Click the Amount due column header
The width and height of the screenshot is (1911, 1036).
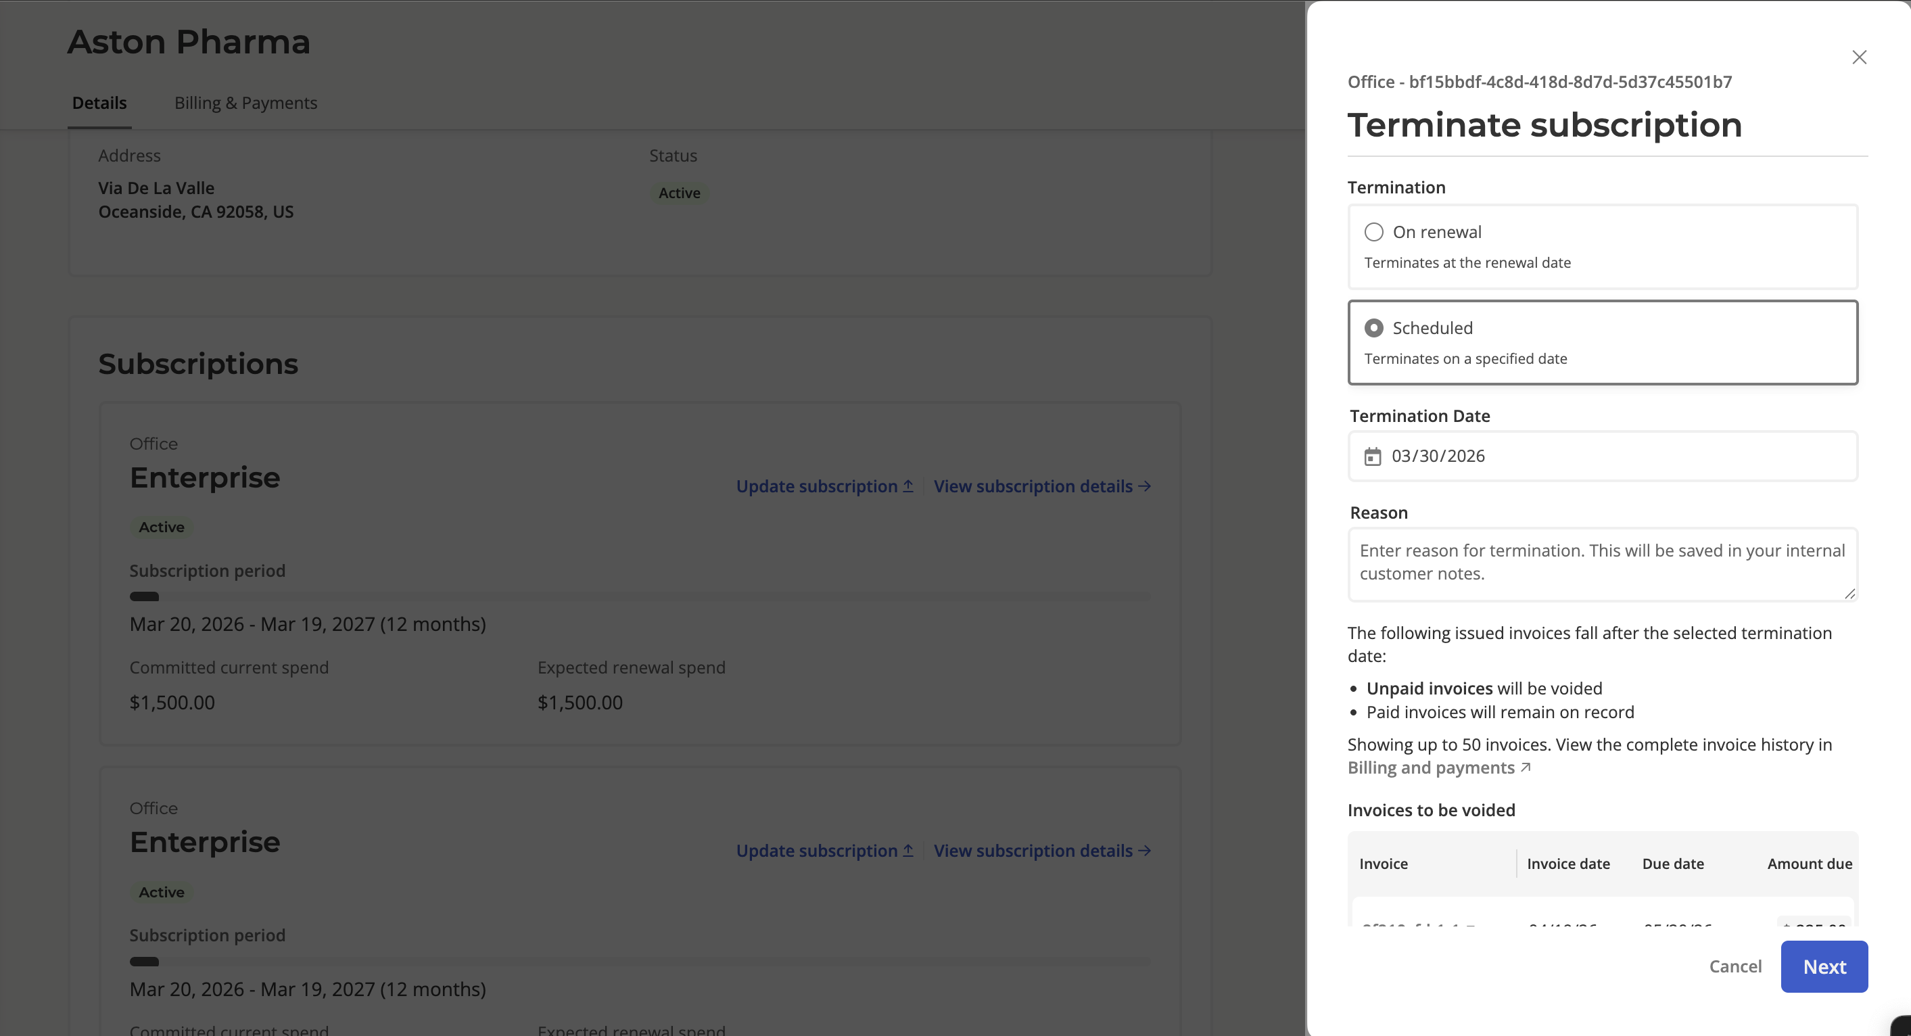(1810, 864)
